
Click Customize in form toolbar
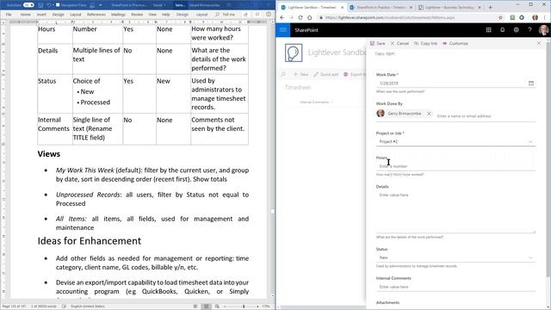455,43
